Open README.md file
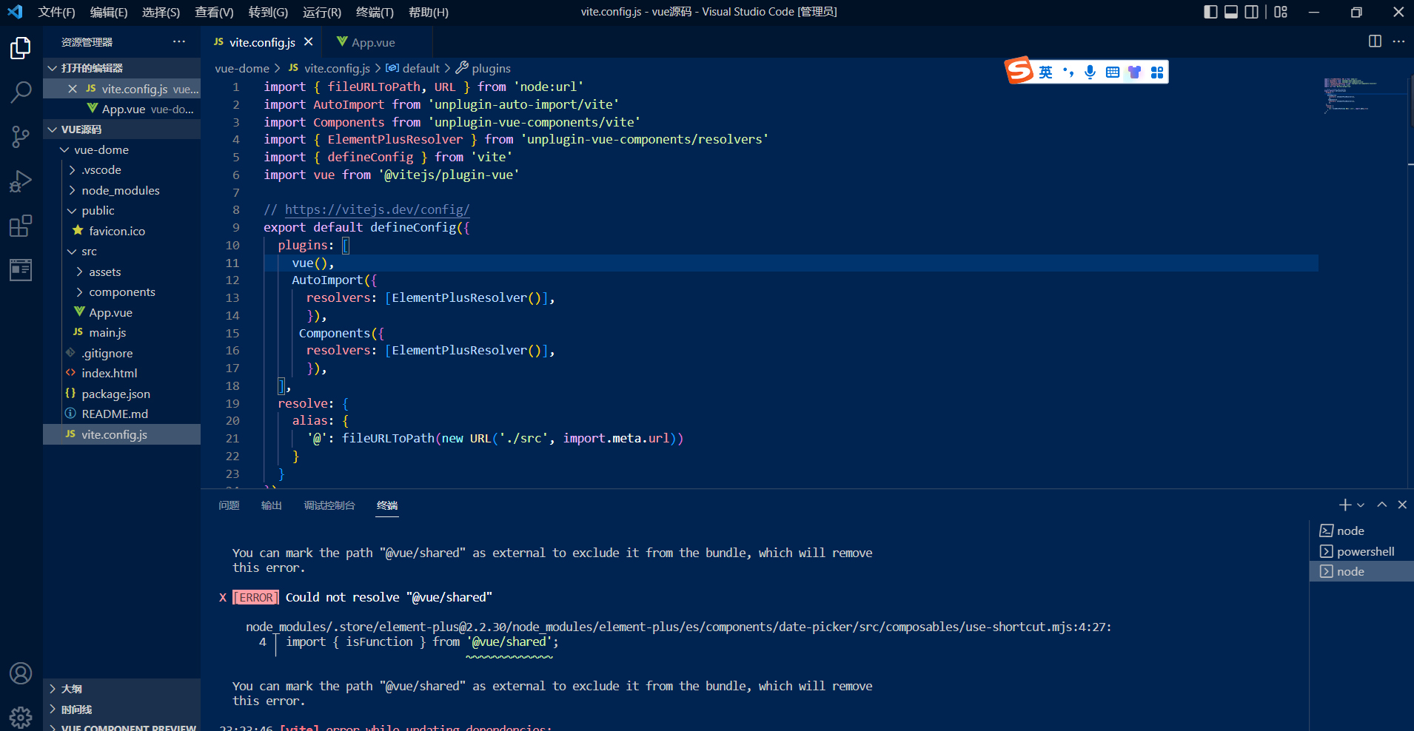The height and width of the screenshot is (731, 1414). (121, 414)
